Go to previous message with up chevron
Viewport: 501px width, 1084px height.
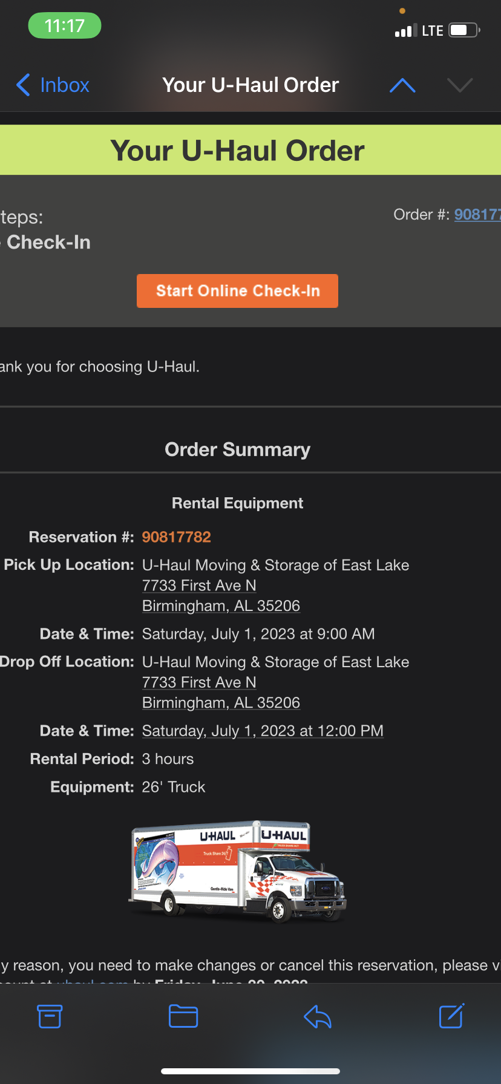coord(402,85)
